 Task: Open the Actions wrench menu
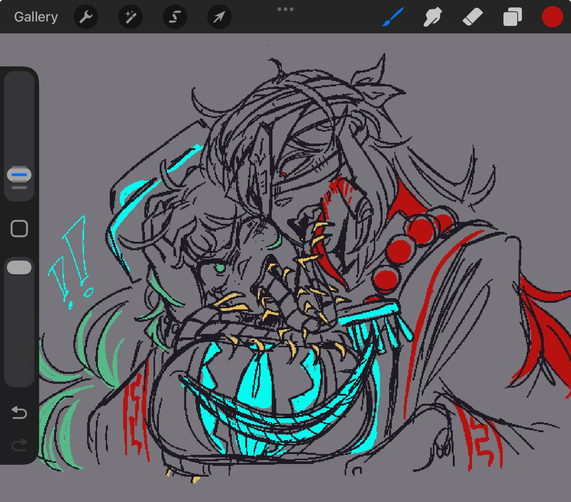[86, 17]
